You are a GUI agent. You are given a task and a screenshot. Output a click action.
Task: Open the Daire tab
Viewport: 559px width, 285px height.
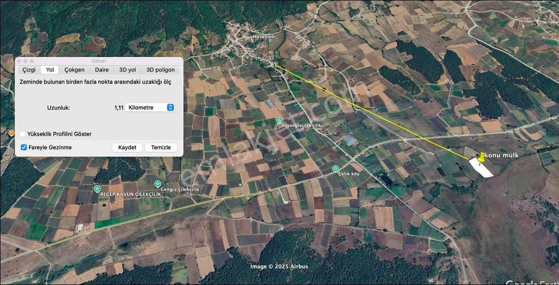(101, 70)
